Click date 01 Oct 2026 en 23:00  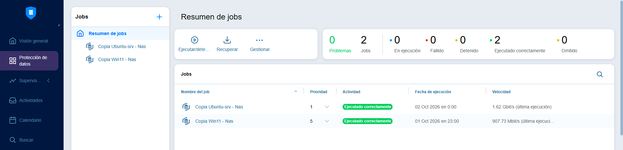tap(437, 121)
